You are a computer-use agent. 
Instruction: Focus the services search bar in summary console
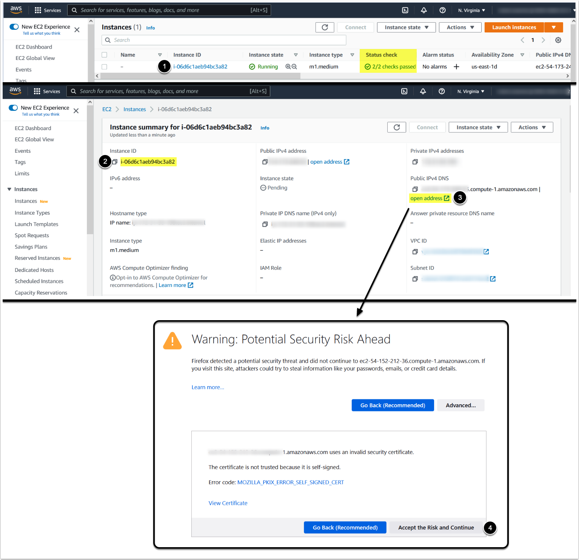(x=168, y=91)
